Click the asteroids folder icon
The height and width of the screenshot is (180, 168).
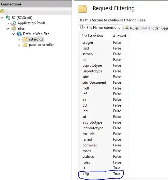point(25,39)
